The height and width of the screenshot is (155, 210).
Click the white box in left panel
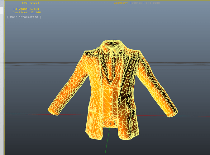tap(2, 10)
